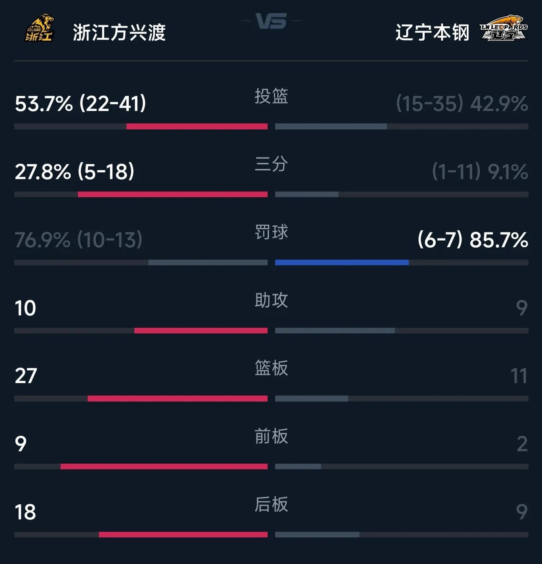
Task: Open the Liaoning Leopards team logo
Action: [x=503, y=29]
